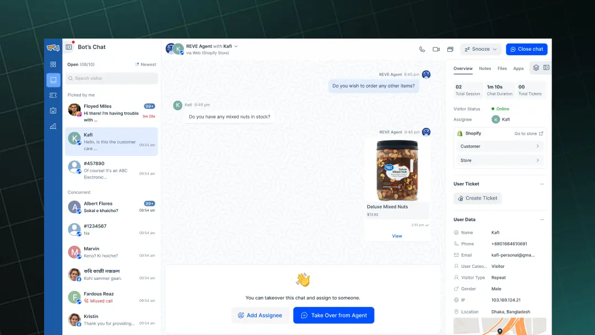
Task: Click the bot settings icon in sidebar
Action: coord(53,110)
